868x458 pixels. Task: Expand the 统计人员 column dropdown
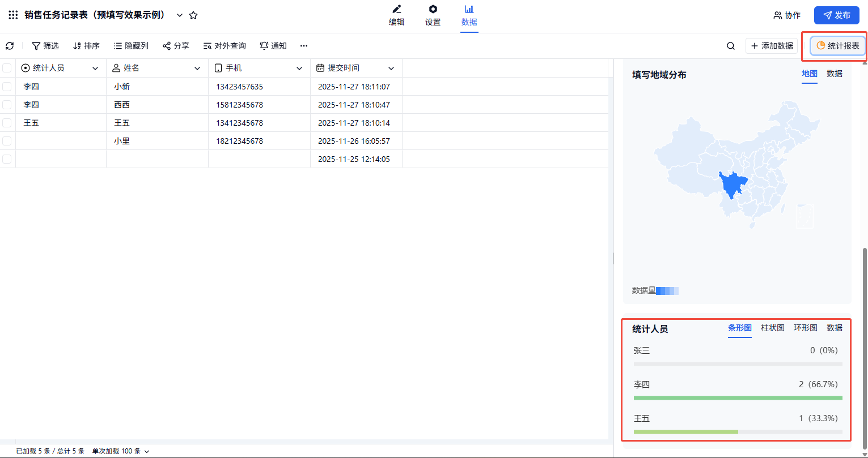coord(95,69)
